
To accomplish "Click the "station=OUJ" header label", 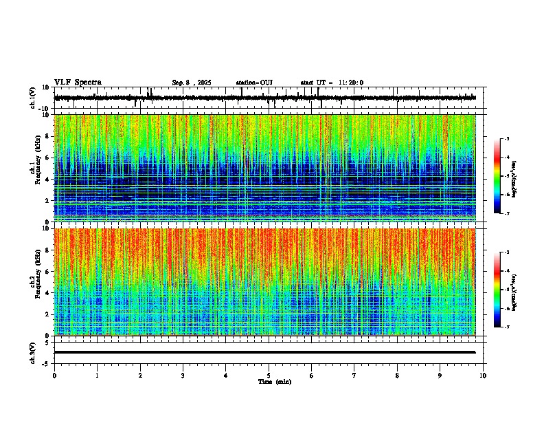I will click(254, 83).
